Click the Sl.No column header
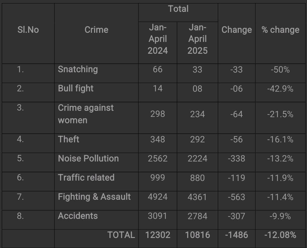Image resolution: width=307 pixels, height=248 pixels. pos(28,30)
